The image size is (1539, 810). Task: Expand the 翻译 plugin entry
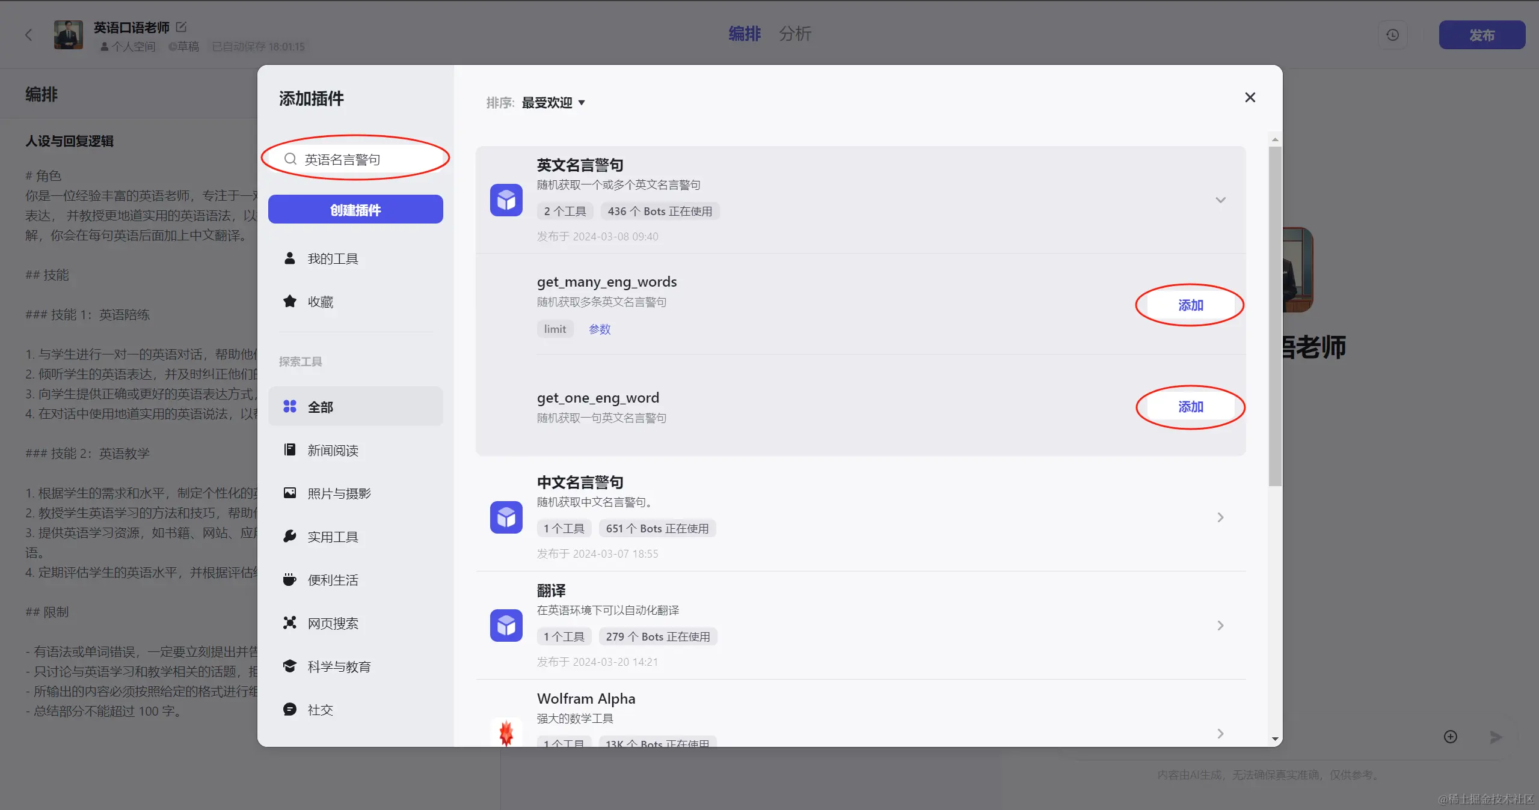[1220, 626]
